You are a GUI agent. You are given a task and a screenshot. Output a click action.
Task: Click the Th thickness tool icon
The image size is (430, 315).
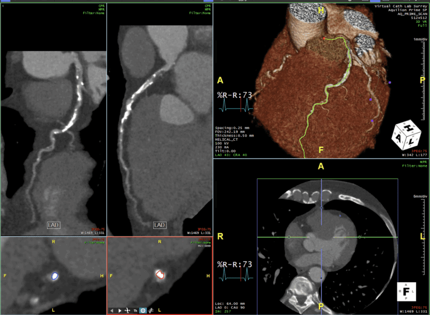coord(135,310)
